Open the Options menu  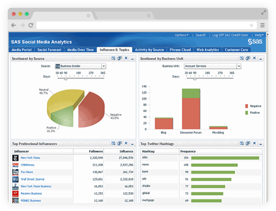[182, 35]
